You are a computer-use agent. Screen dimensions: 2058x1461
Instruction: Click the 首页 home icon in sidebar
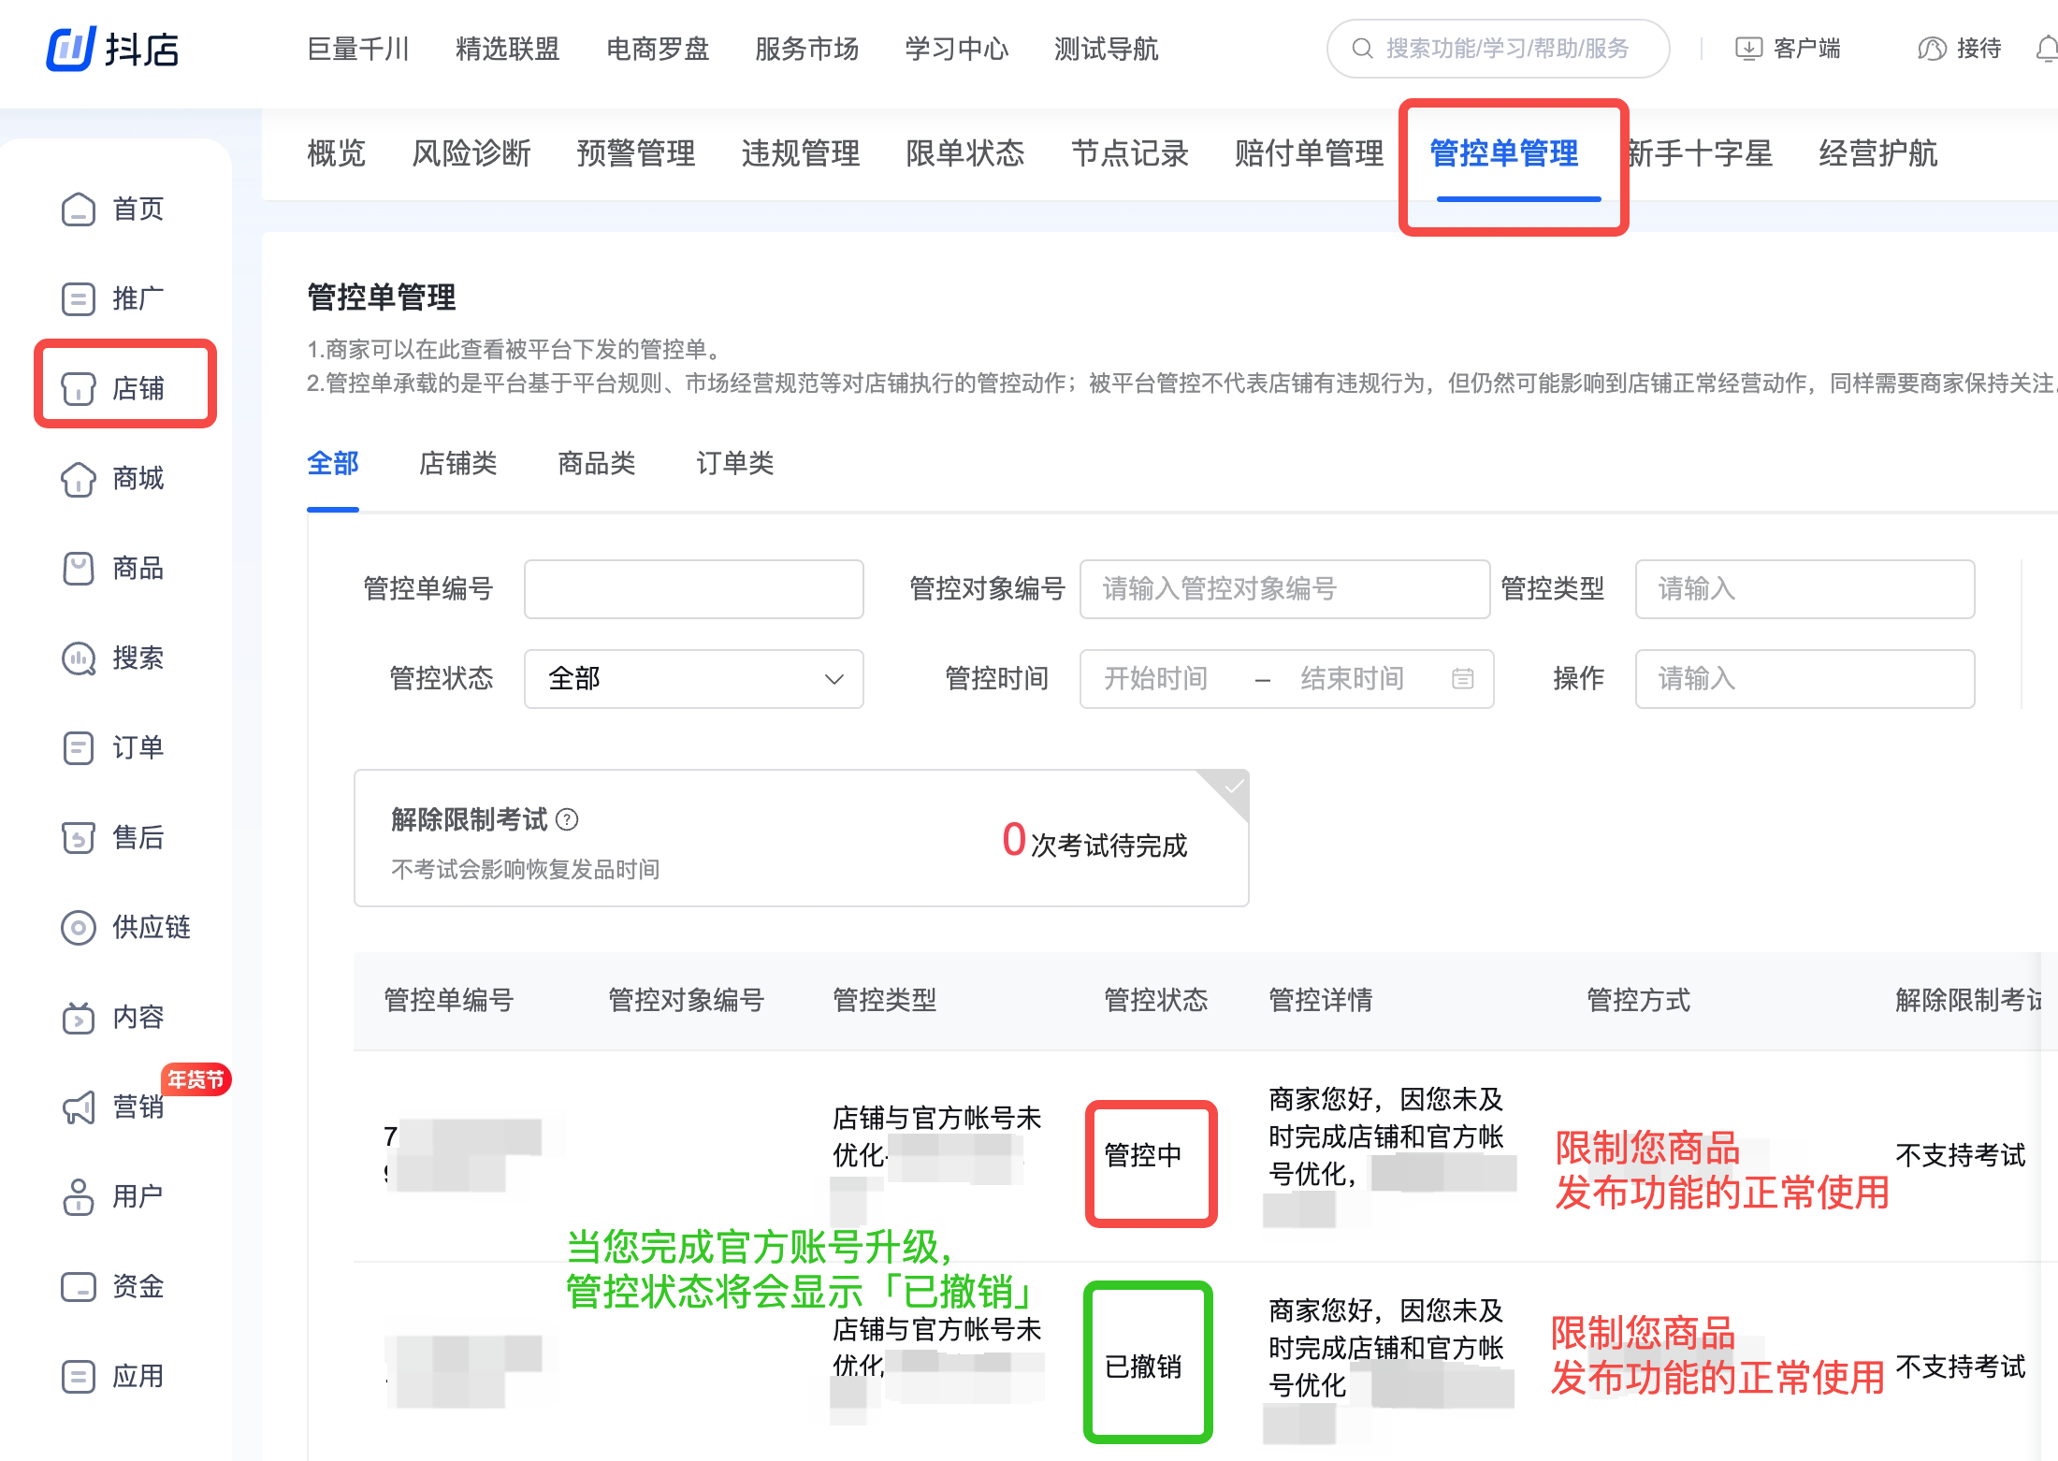point(79,210)
